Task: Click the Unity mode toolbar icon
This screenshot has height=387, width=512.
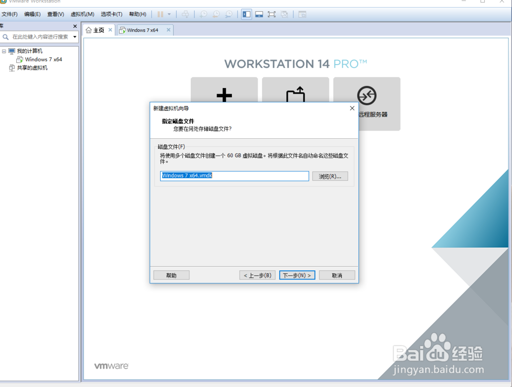Action: (284, 14)
